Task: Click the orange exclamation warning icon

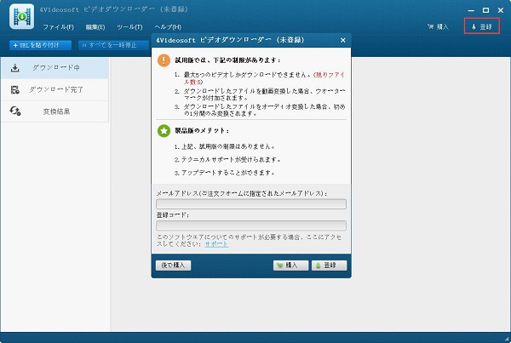Action: pyautogui.click(x=164, y=60)
